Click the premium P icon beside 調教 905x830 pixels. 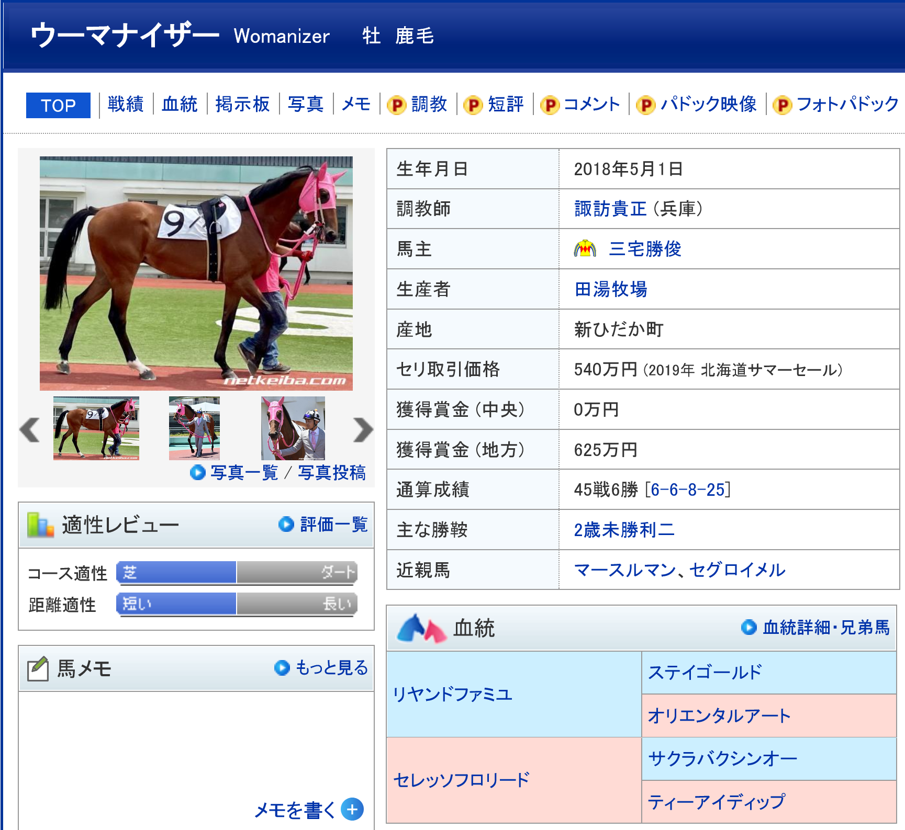point(396,105)
